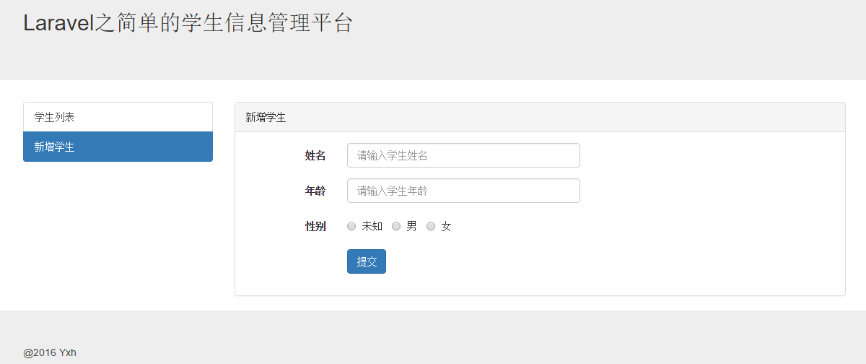The image size is (866, 364).
Task: Open the 学生列表 sidebar item
Action: click(118, 117)
